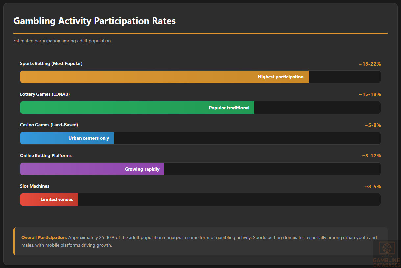The width and height of the screenshot is (401, 268).
Task: Click the ~18-22% participation value
Action: pyautogui.click(x=369, y=64)
